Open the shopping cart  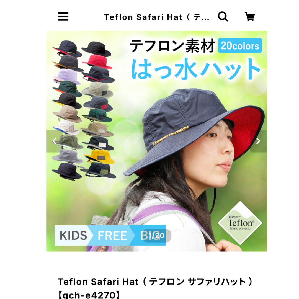tap(250, 17)
